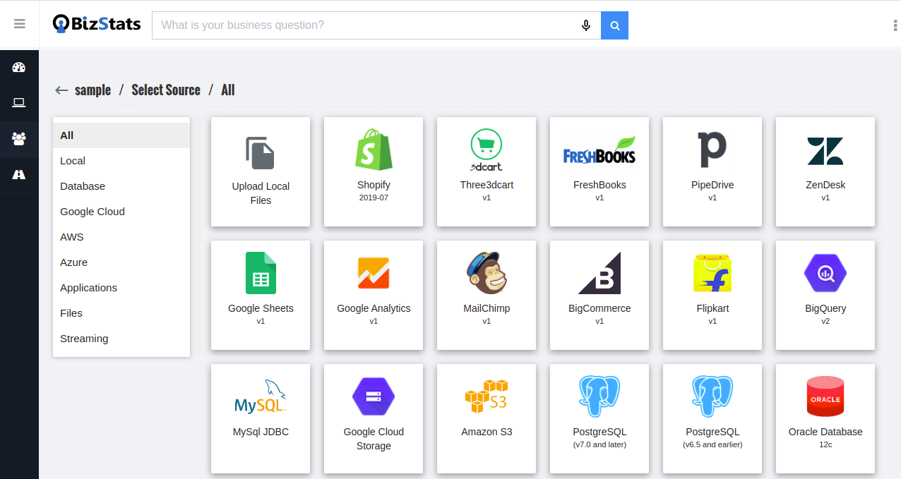Choose the FreshBooks source logo
Viewport: 901px width, 479px height.
[x=599, y=150]
